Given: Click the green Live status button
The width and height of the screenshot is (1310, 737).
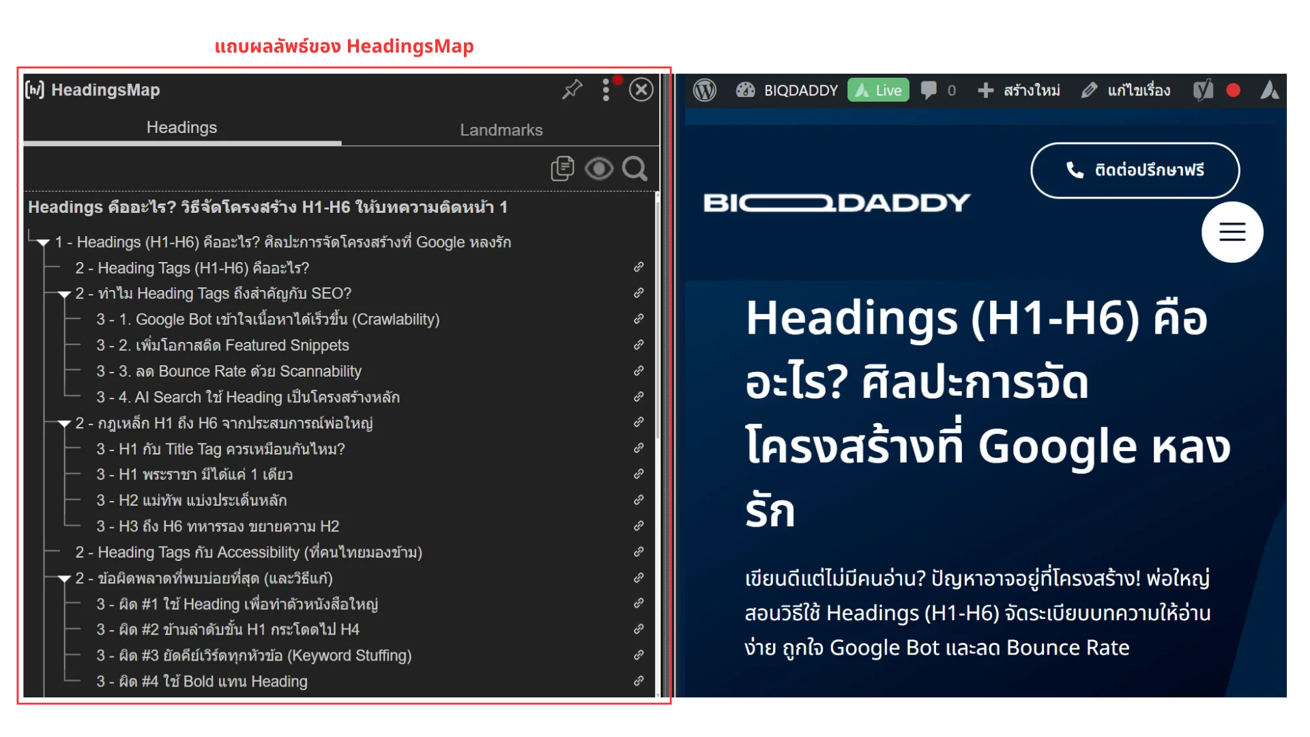Looking at the screenshot, I should coord(878,90).
